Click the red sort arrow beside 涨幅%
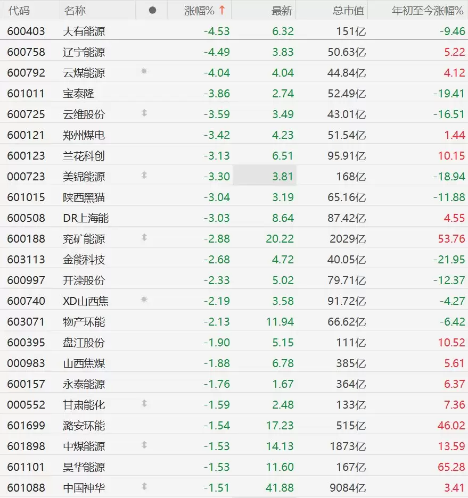The height and width of the screenshot is (498, 468). [222, 10]
